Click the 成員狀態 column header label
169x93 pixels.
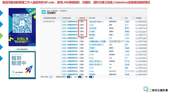tap(82, 18)
